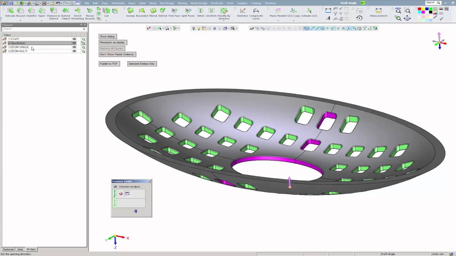Close the Feature Guide panel
The height and width of the screenshot is (256, 456).
149,181
